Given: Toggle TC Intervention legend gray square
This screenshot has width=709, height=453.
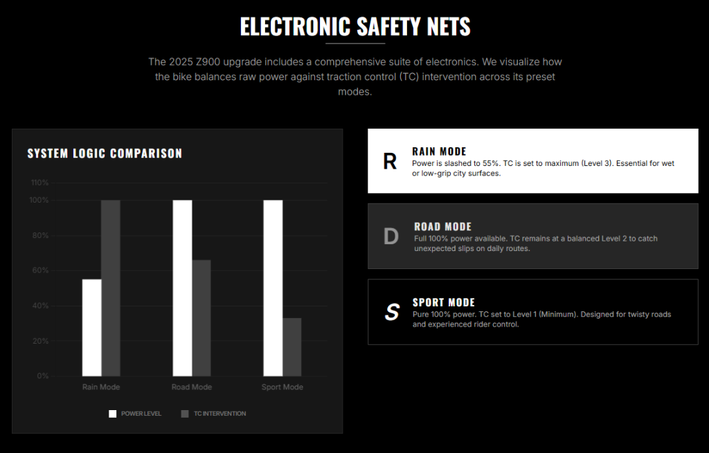Looking at the screenshot, I should point(184,414).
